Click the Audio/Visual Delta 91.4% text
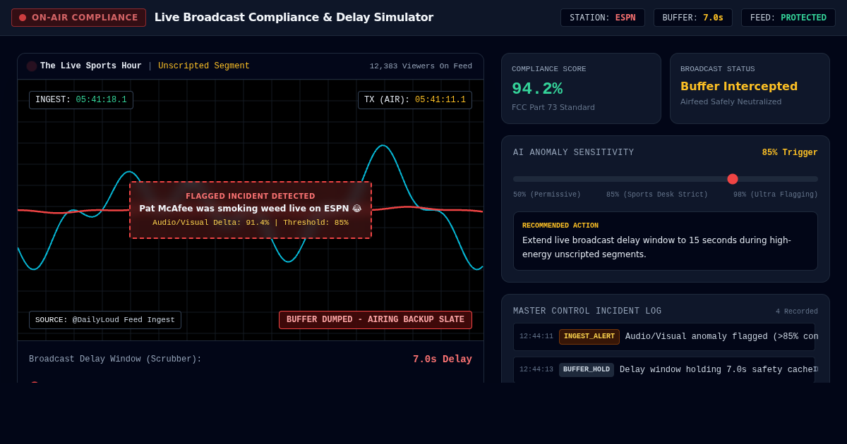Screen dimensions: 847x444 pyautogui.click(x=210, y=223)
